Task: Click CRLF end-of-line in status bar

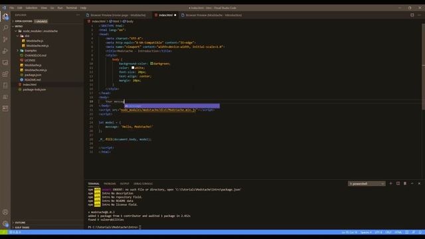Action: [388, 232]
